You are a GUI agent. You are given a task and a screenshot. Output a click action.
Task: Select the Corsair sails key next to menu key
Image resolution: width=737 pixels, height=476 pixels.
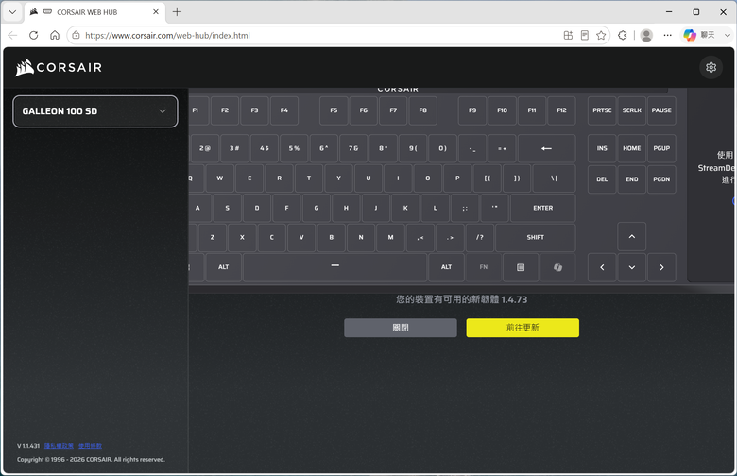click(x=557, y=267)
